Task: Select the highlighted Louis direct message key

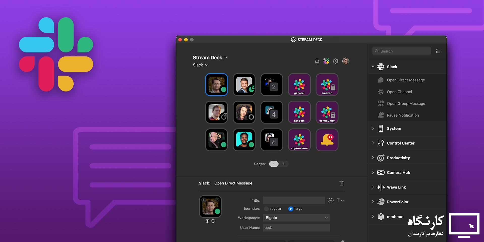Action: 217,85
